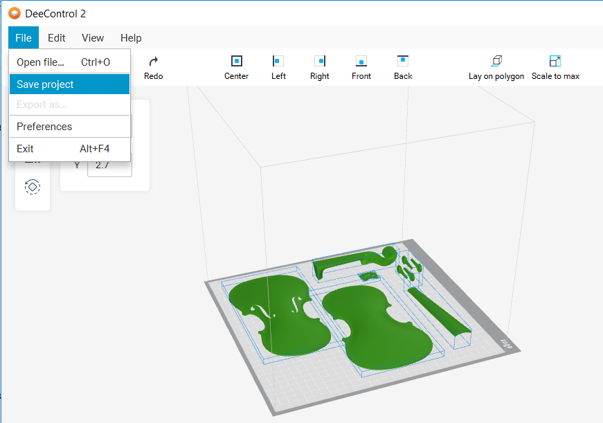Viewport: 603px width, 423px height.
Task: Close the open File menu
Action: tap(24, 38)
